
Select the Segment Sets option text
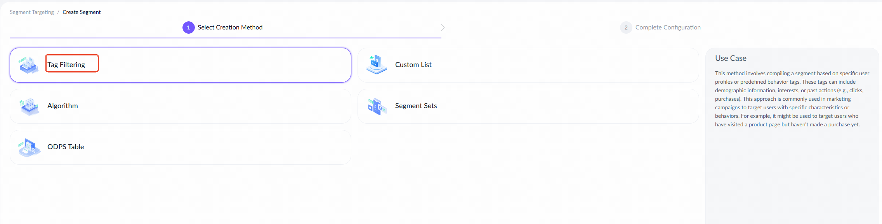pos(416,106)
